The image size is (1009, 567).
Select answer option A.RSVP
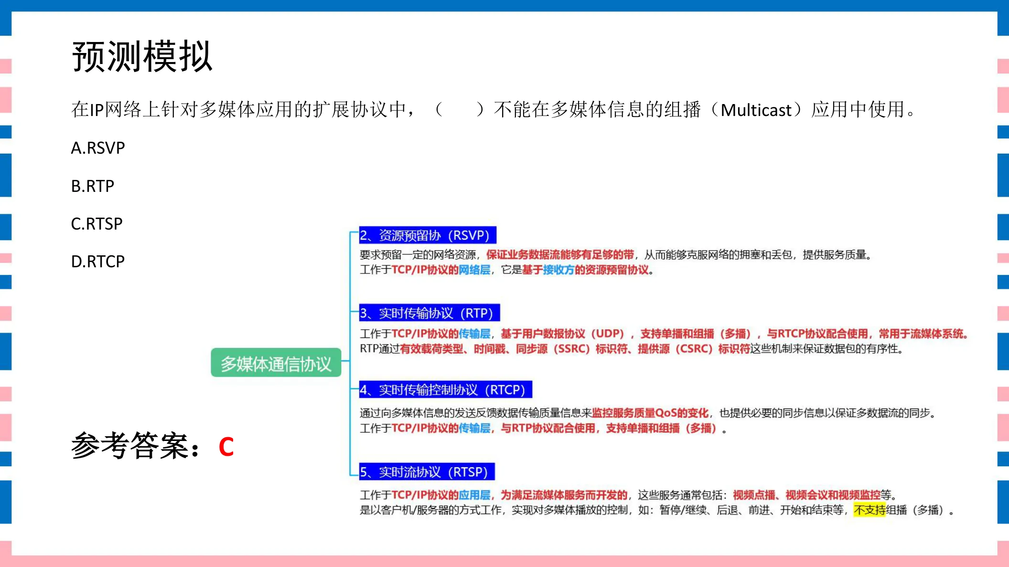(98, 148)
